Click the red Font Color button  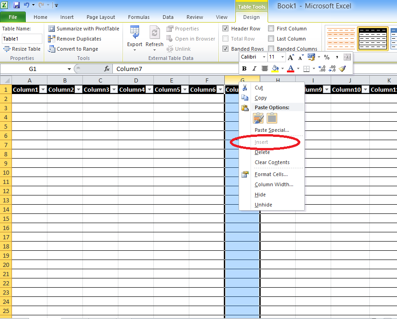tap(291, 68)
